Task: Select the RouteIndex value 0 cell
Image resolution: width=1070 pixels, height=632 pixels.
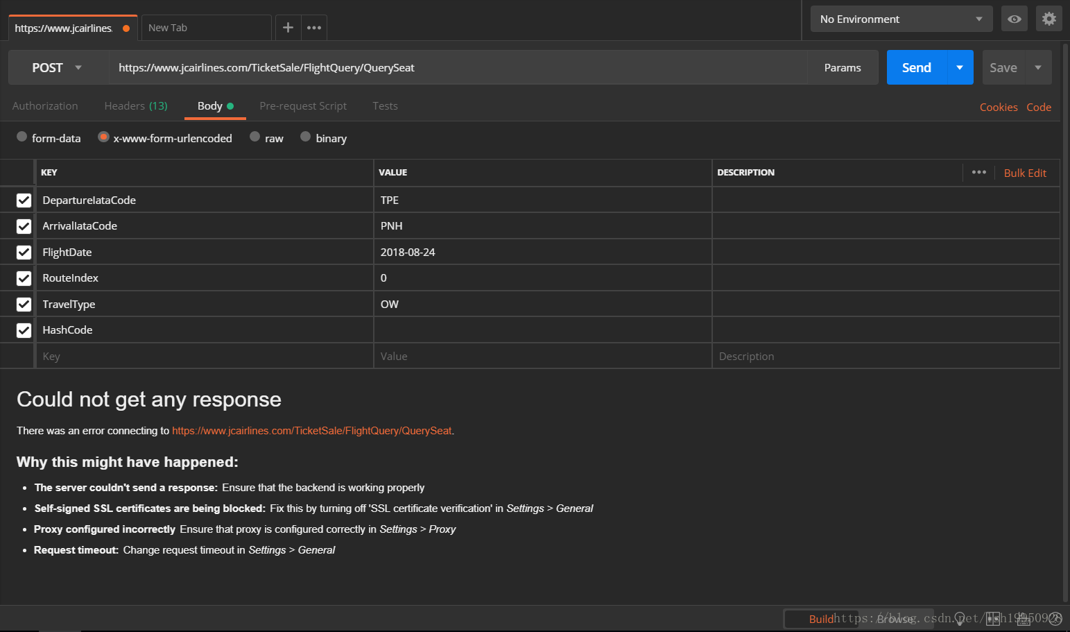Action: click(x=543, y=278)
